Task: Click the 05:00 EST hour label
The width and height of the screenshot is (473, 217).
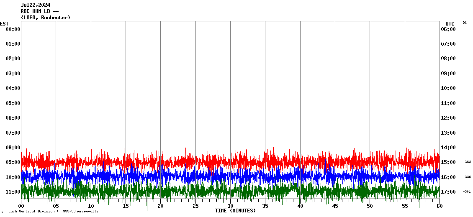Action: click(13, 103)
